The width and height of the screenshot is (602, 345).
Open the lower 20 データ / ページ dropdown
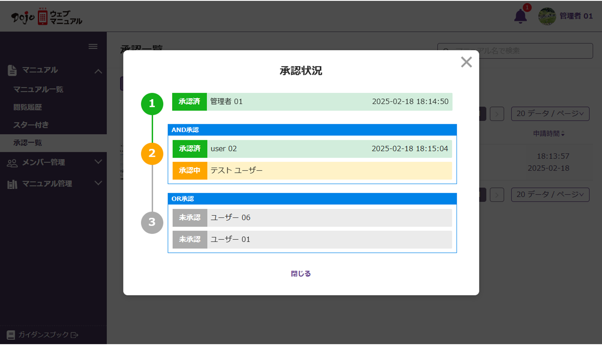click(x=550, y=195)
